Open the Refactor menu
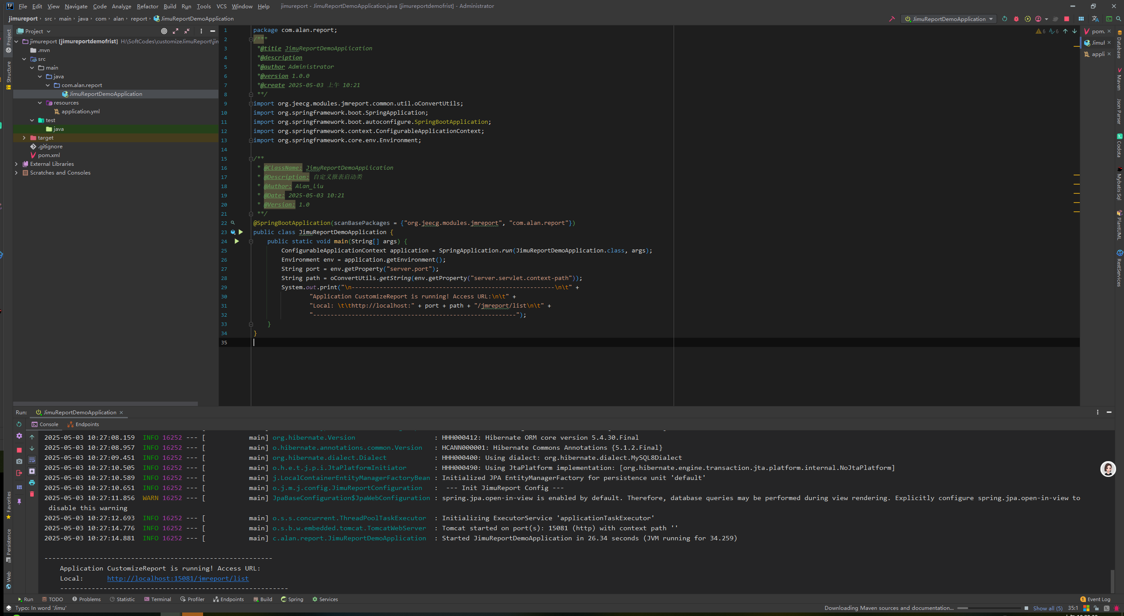This screenshot has height=616, width=1124. click(147, 6)
